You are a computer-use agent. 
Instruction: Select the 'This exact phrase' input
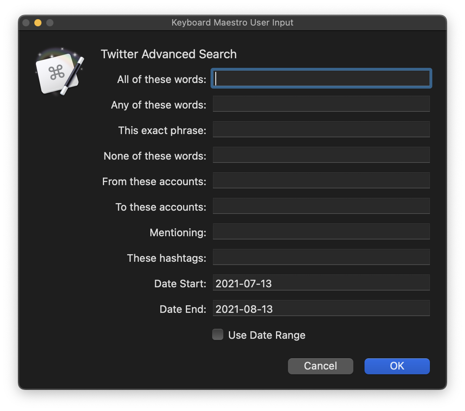(x=321, y=129)
